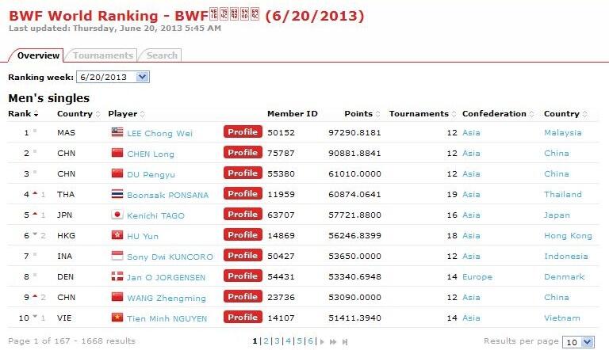Click the Hong Kong country link
Image resolution: width=609 pixels, height=350 pixels.
click(x=568, y=235)
